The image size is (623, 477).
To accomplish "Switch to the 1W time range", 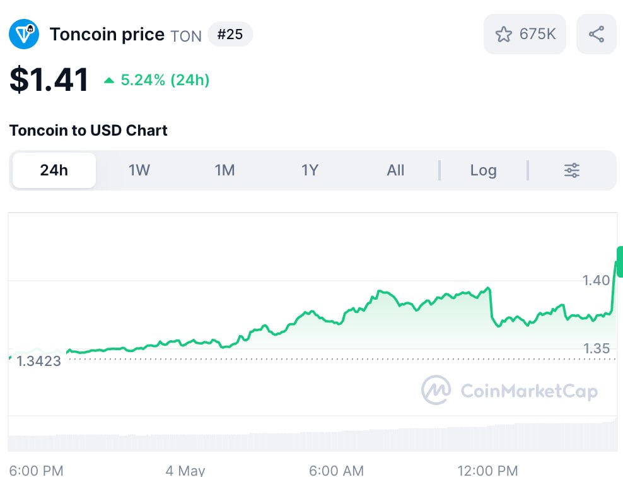I will tap(139, 170).
